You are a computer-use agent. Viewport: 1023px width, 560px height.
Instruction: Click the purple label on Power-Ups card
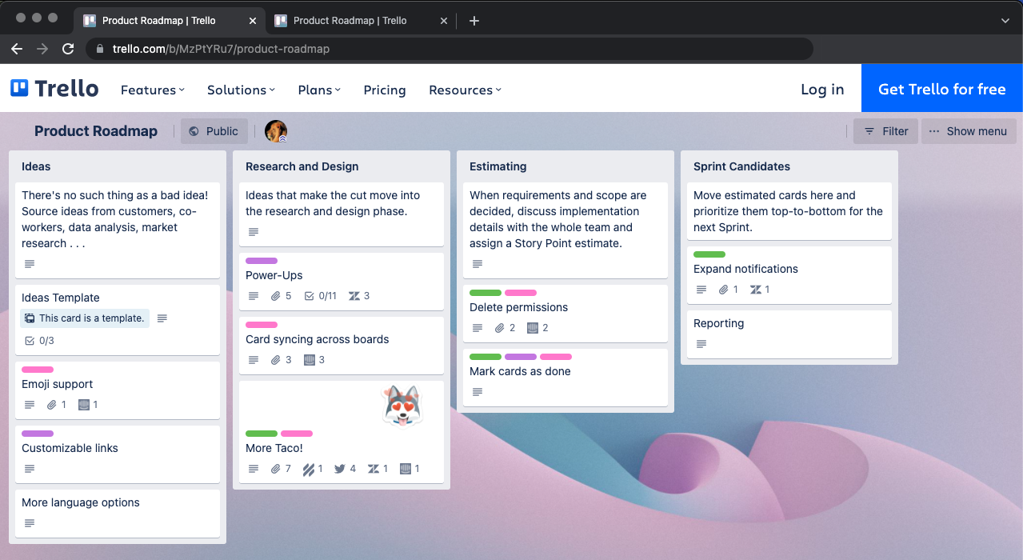[262, 261]
